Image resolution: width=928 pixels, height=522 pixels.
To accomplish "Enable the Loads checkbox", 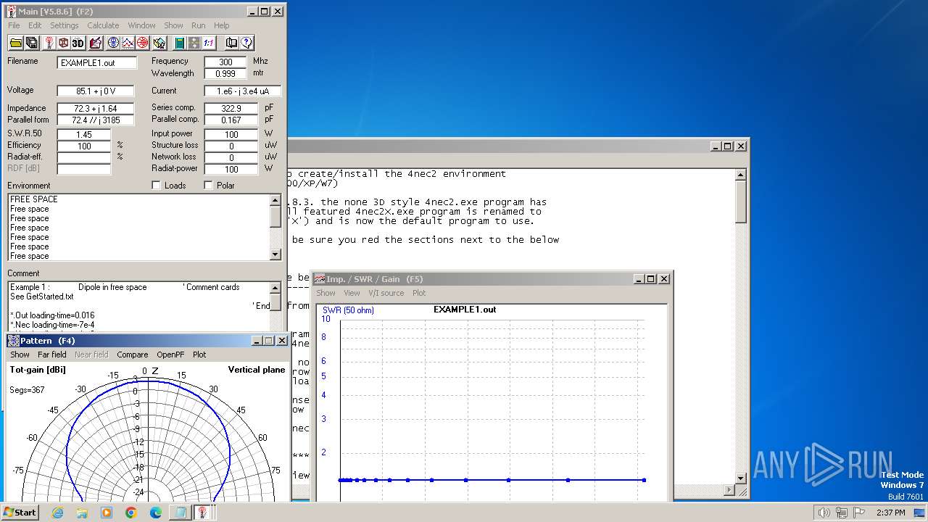I will click(x=156, y=186).
